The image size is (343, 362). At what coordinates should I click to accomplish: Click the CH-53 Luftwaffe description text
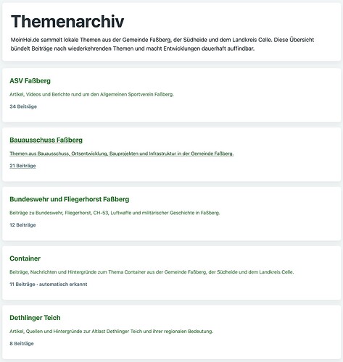pyautogui.click(x=115, y=213)
